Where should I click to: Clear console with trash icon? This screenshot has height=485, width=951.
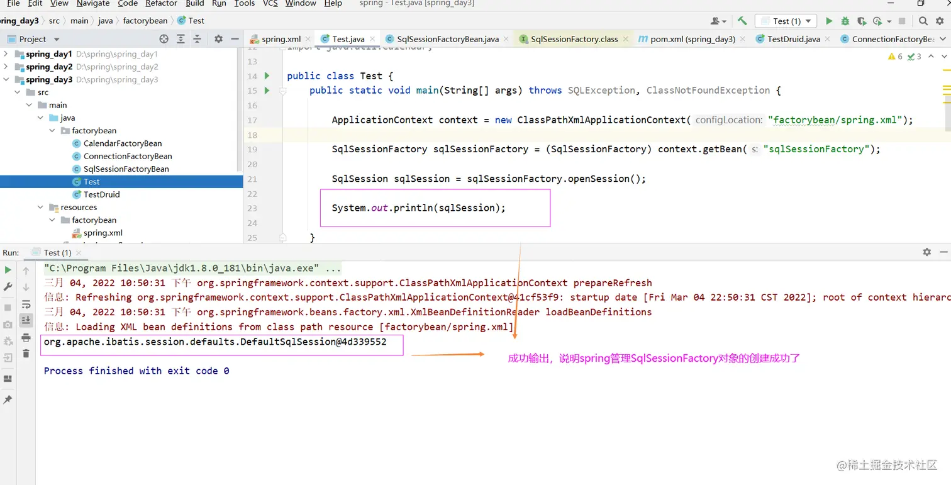(26, 354)
